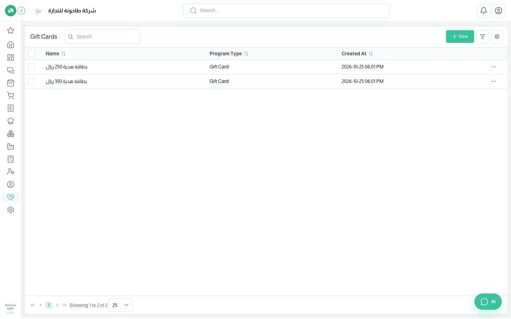
Task: Open the user profile icon top right
Action: pos(499,11)
